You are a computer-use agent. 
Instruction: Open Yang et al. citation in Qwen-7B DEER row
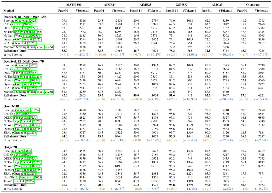click(x=20, y=73)
